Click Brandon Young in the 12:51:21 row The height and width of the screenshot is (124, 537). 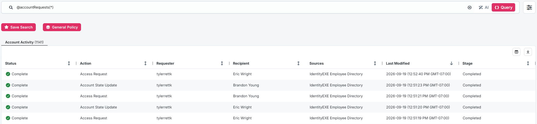tap(246, 96)
